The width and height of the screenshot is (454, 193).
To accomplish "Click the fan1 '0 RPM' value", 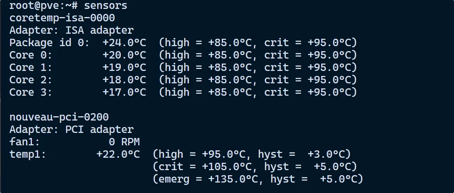I will click(124, 142).
